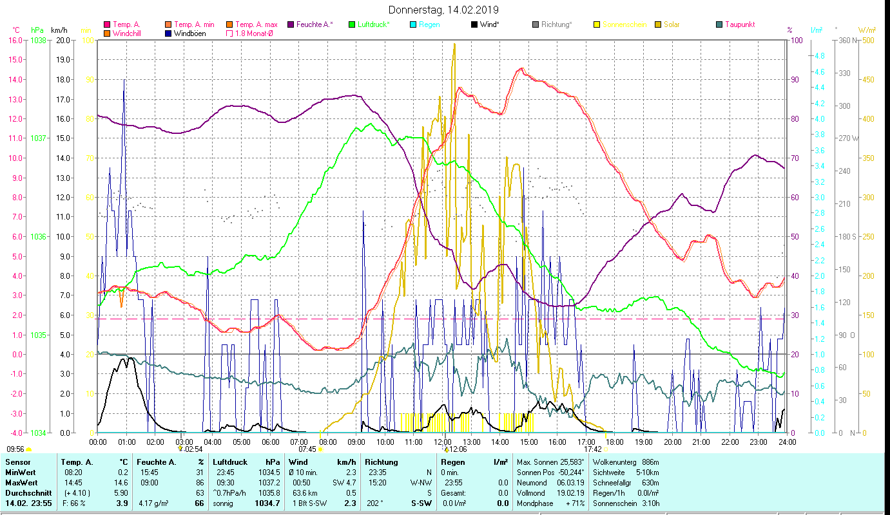This screenshot has width=890, height=515.
Task: Click the green Luftdruck legend swatch
Action: pos(352,24)
